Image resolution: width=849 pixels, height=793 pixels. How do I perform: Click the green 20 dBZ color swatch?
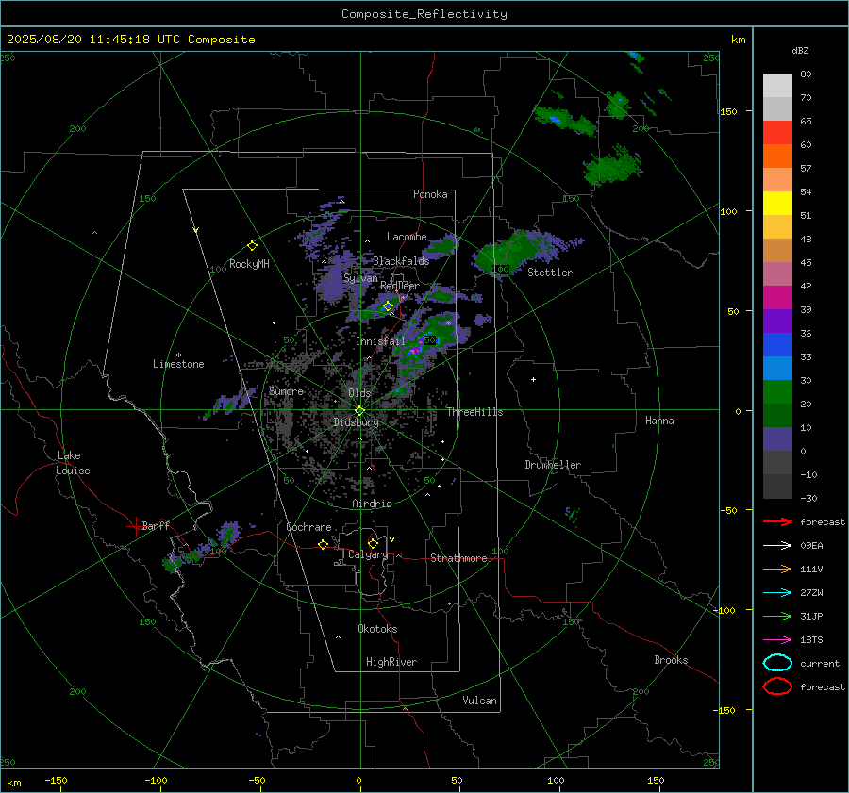pyautogui.click(x=777, y=392)
